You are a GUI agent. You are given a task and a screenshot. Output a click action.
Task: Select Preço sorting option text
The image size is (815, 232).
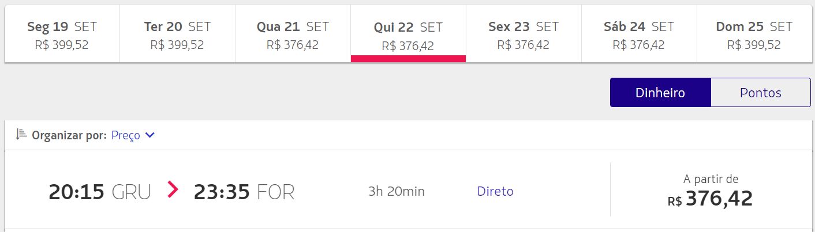point(125,135)
